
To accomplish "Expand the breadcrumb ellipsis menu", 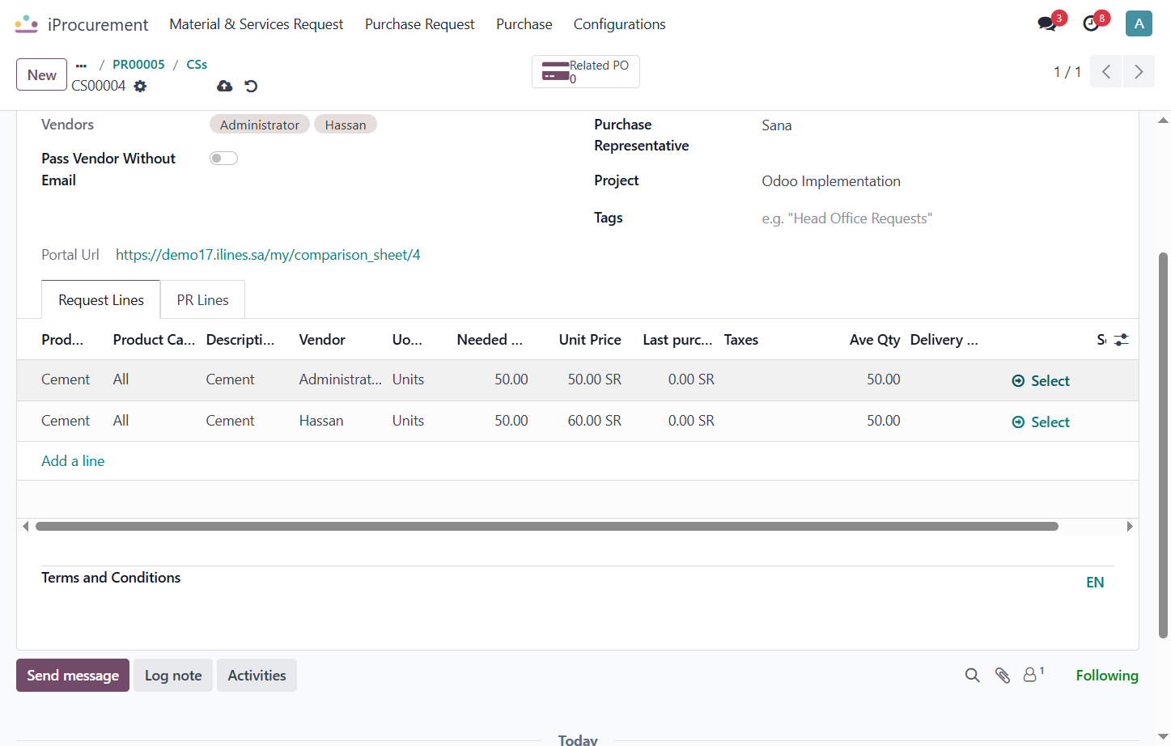I will pos(81,65).
